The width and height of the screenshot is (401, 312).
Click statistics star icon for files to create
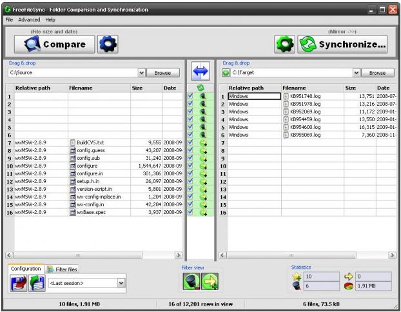(x=297, y=277)
